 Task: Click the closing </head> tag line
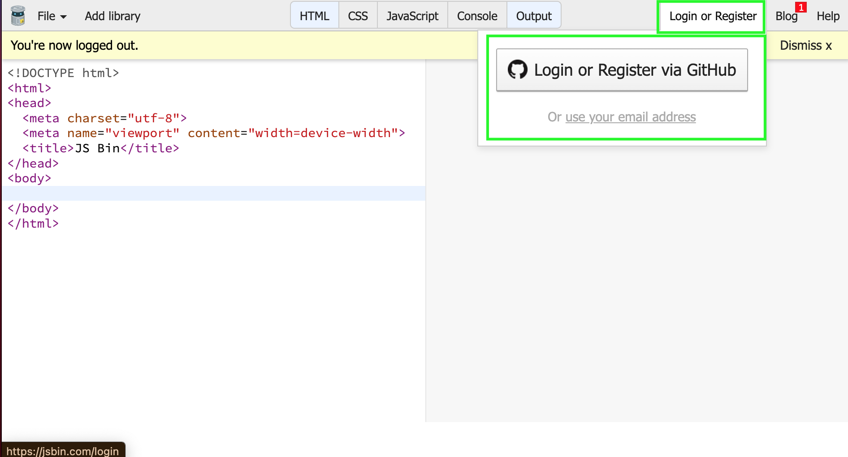(x=33, y=164)
